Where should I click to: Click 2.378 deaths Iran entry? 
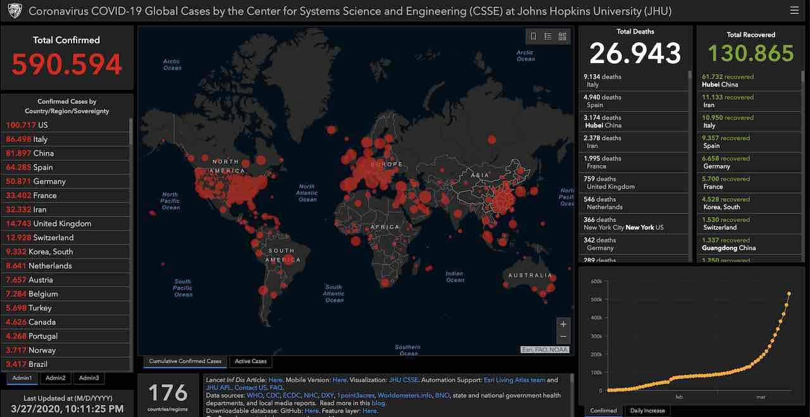[633, 142]
